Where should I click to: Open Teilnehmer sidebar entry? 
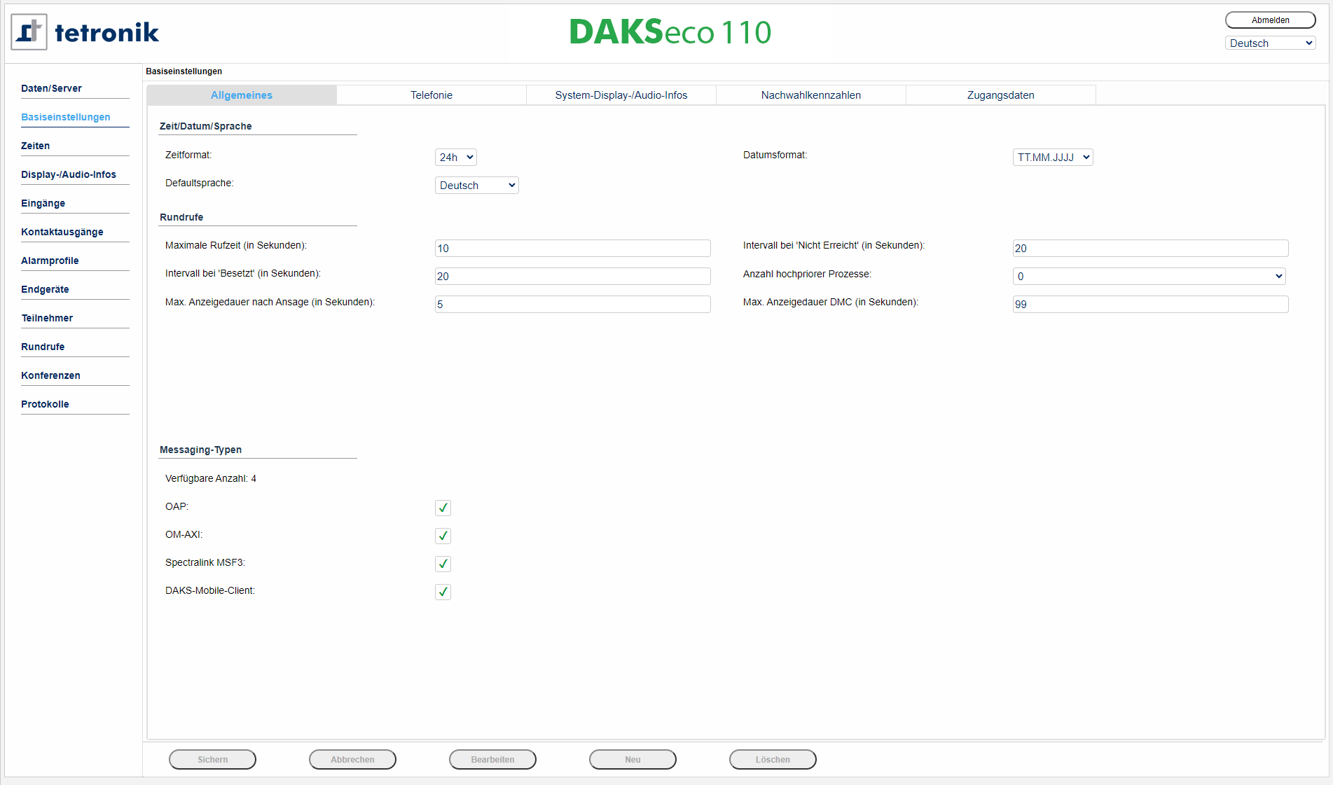point(47,318)
